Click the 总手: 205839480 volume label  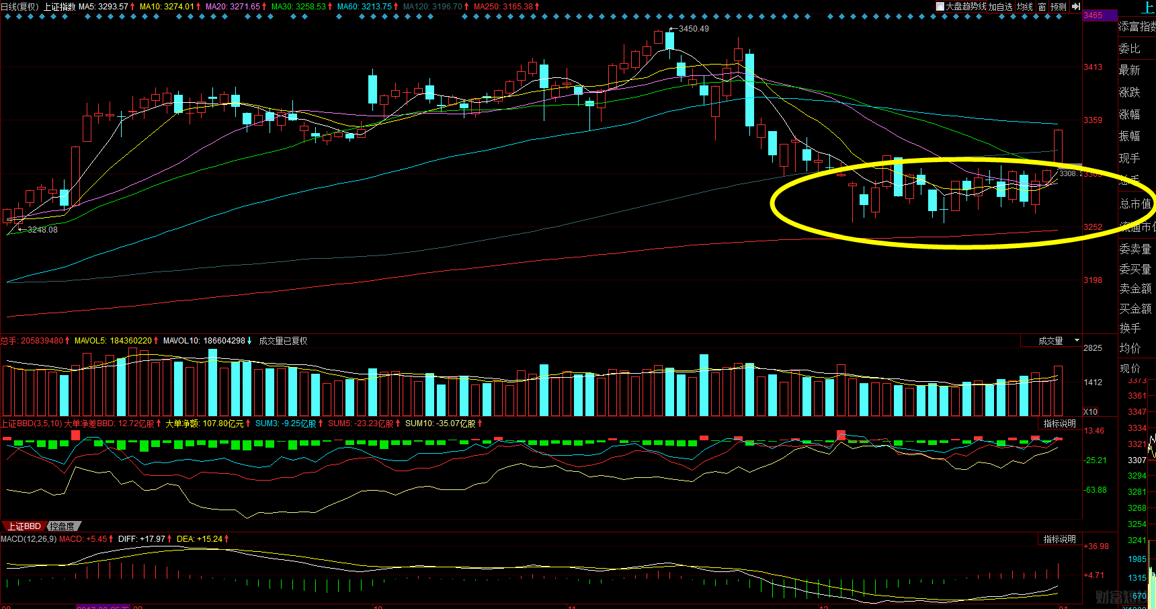pyautogui.click(x=32, y=341)
